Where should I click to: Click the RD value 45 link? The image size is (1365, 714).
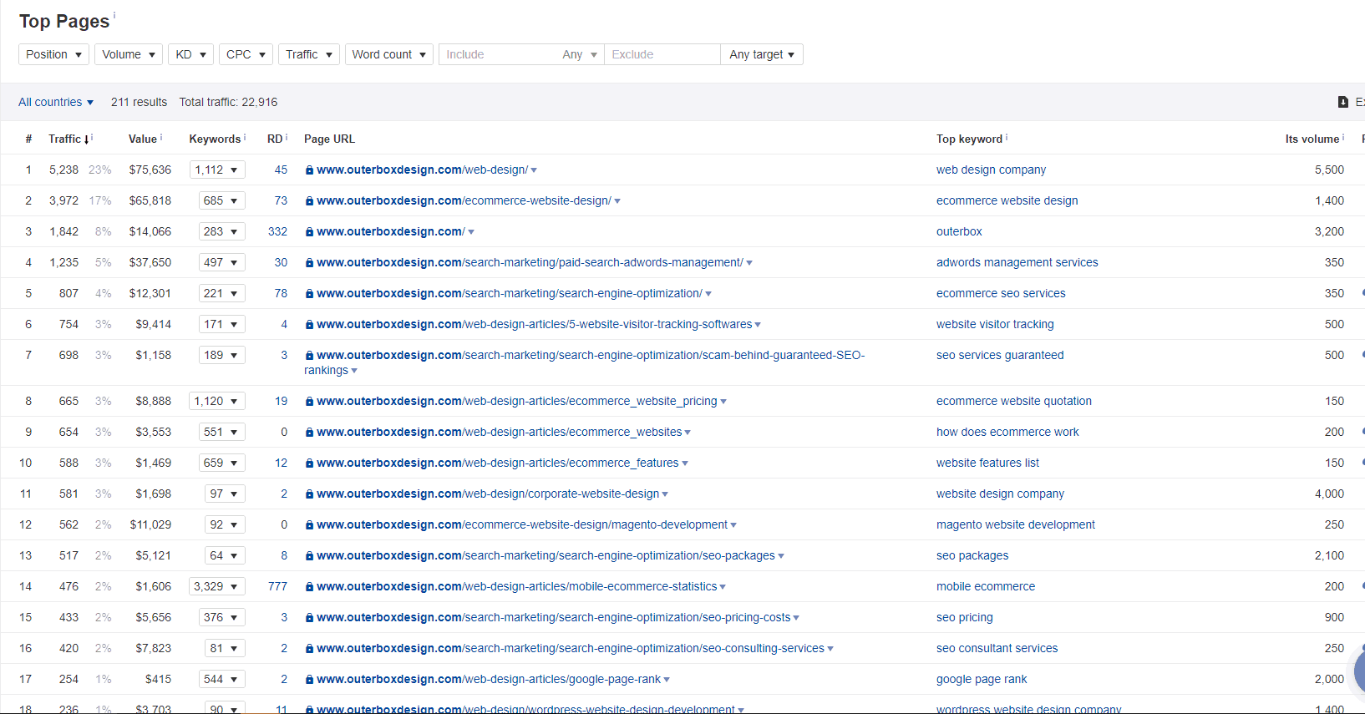click(x=281, y=170)
